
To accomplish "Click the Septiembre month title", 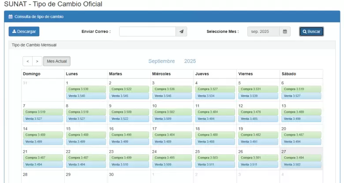I will point(161,61).
